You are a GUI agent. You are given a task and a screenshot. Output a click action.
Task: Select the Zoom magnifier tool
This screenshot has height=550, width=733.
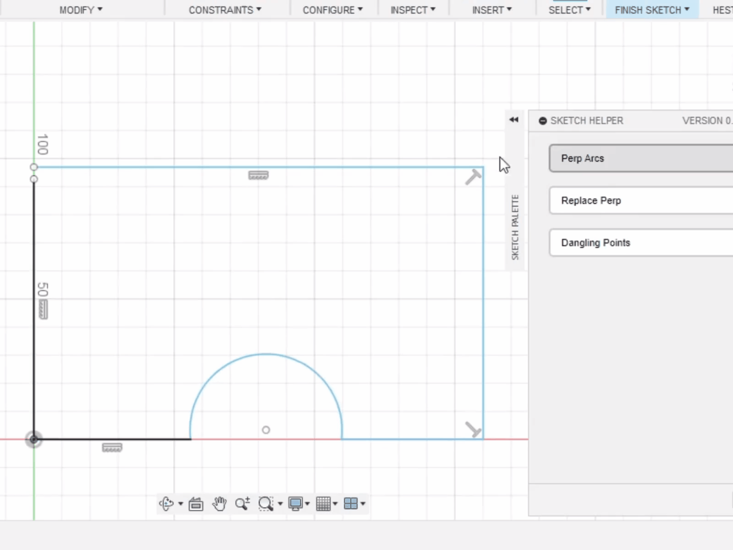[242, 504]
